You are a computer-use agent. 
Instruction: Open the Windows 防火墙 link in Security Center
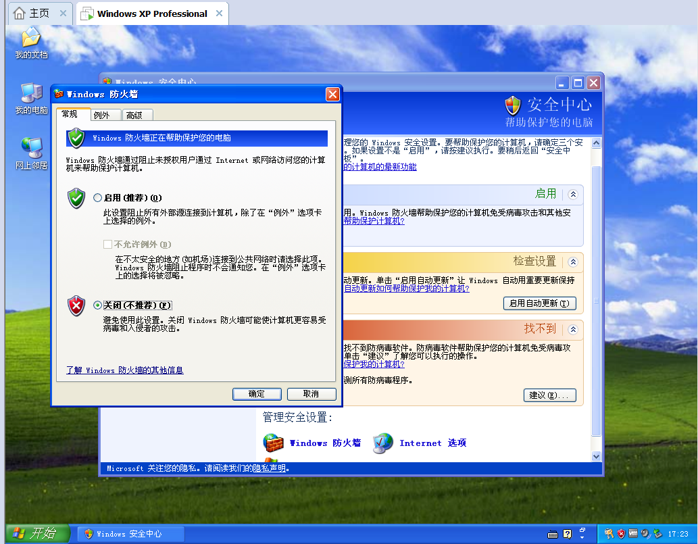[x=325, y=443]
